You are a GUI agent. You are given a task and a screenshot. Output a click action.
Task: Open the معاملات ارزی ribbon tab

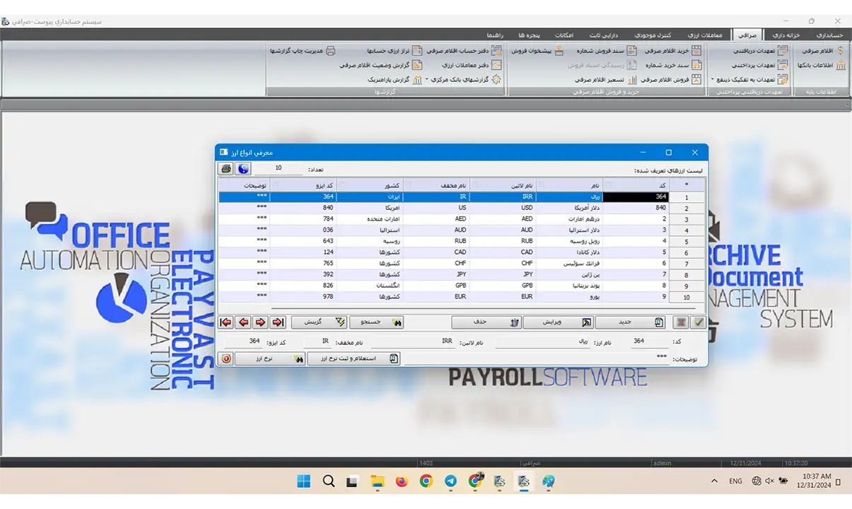pos(705,35)
